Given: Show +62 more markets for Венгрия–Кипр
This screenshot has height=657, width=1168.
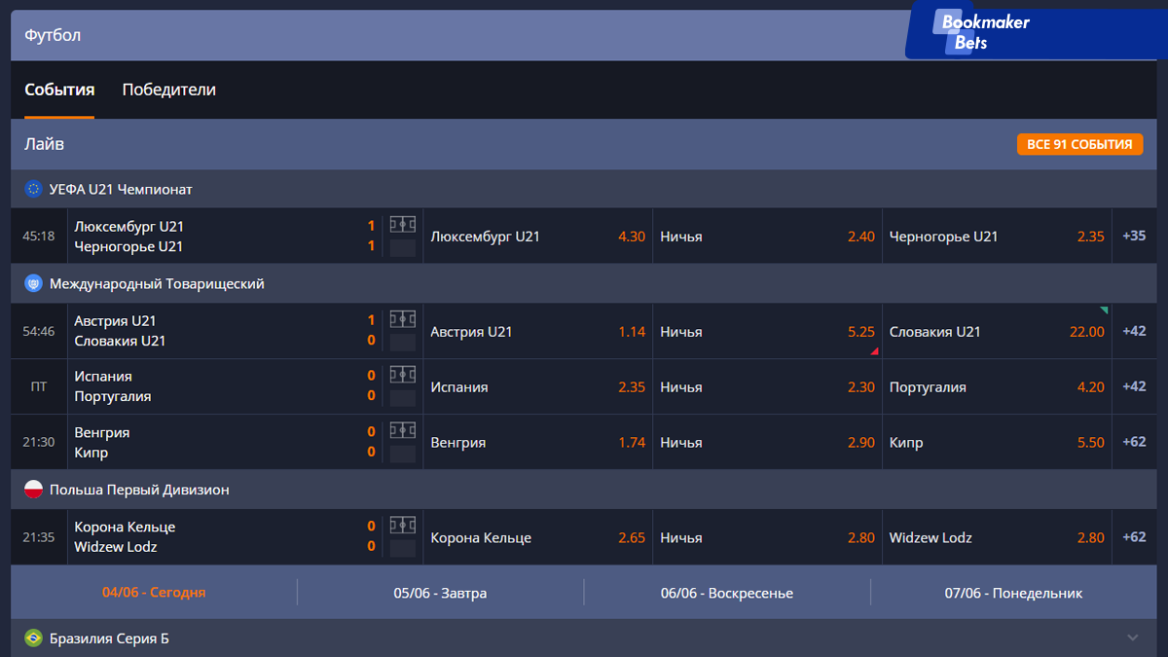Looking at the screenshot, I should tap(1134, 442).
